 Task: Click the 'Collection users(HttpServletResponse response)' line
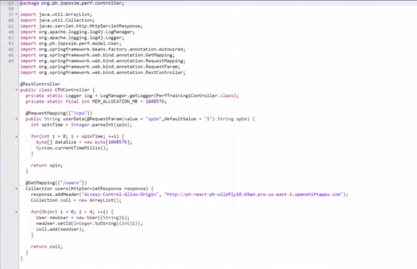(90, 189)
